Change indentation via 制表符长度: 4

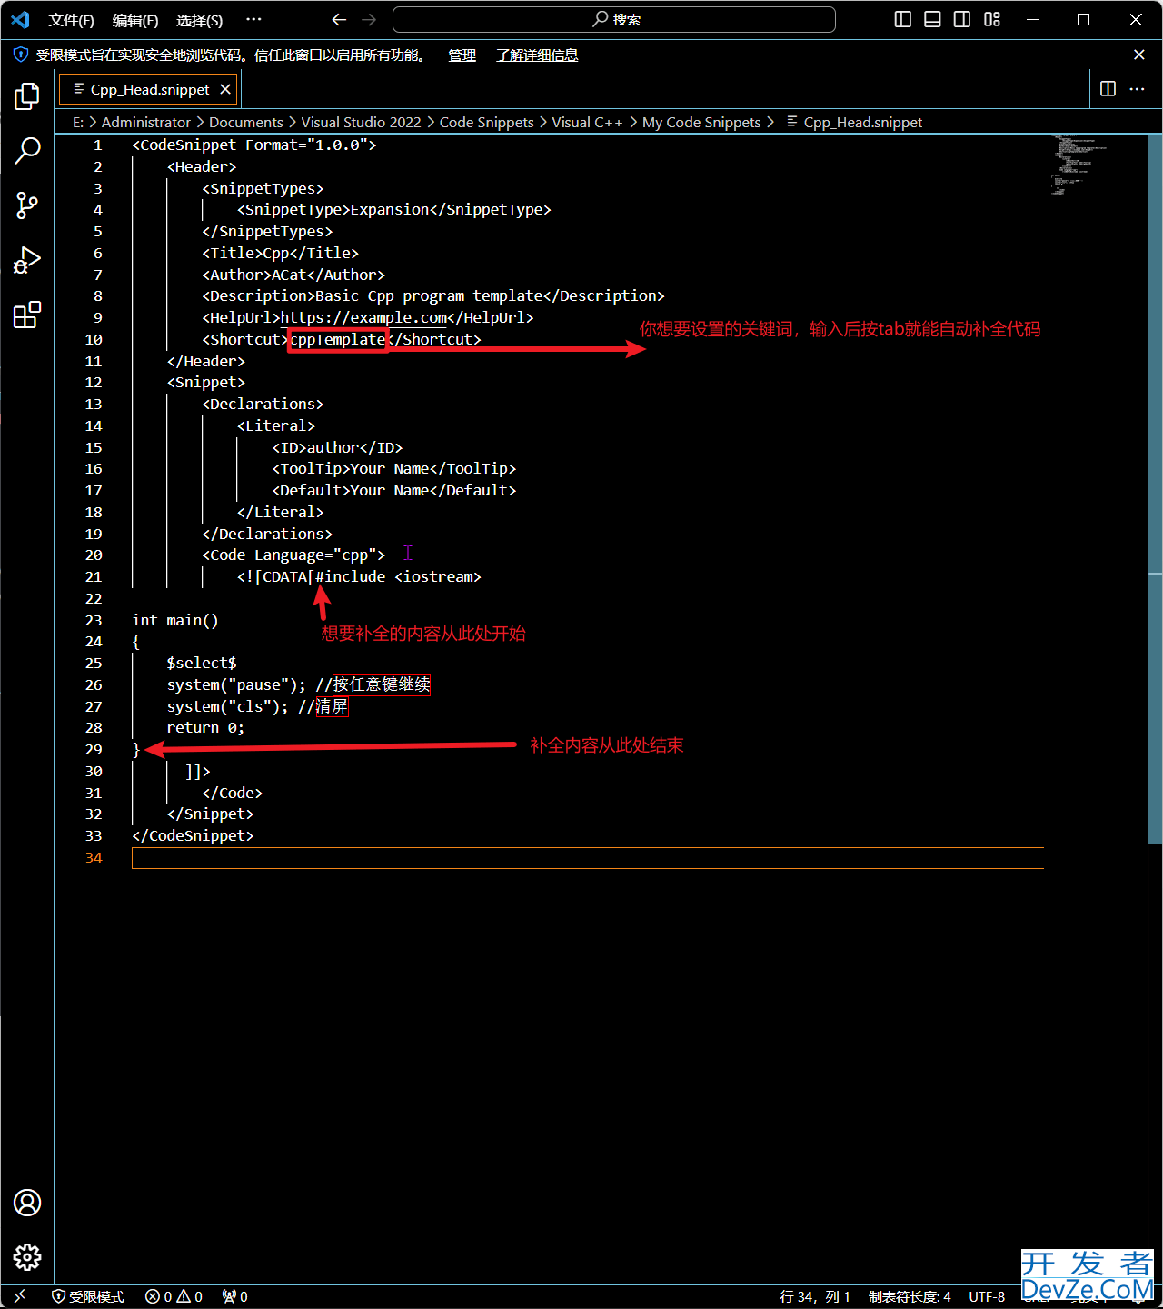[910, 1296]
